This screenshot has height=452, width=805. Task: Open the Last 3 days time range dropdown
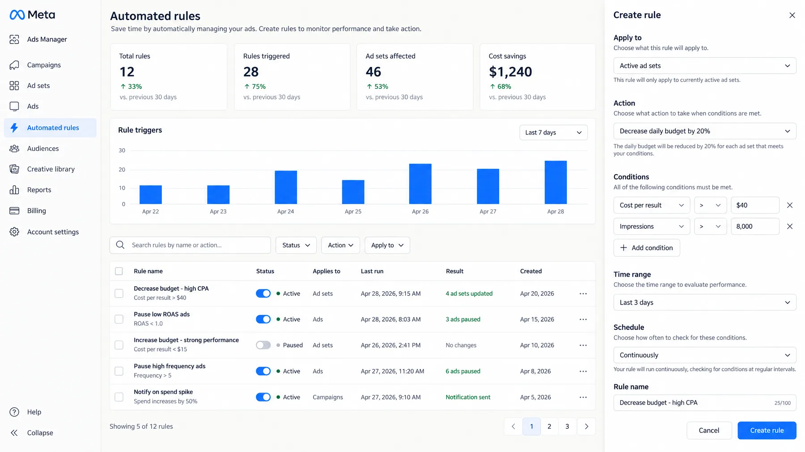pos(705,302)
